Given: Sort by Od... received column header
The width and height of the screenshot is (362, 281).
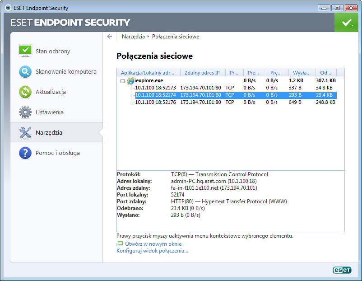Looking at the screenshot, I should pos(326,73).
